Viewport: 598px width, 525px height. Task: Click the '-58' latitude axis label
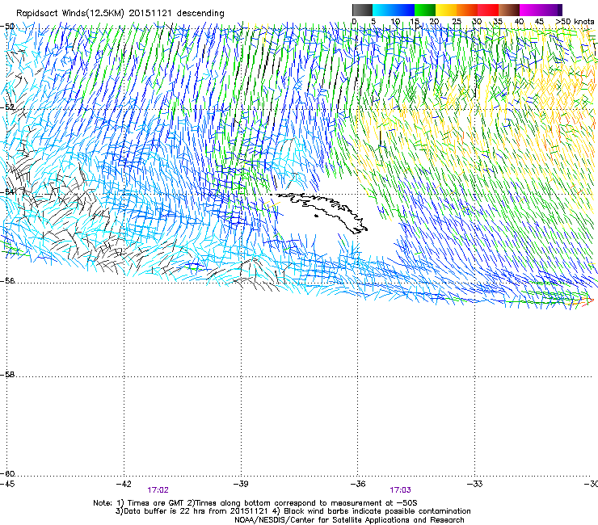pos(7,375)
